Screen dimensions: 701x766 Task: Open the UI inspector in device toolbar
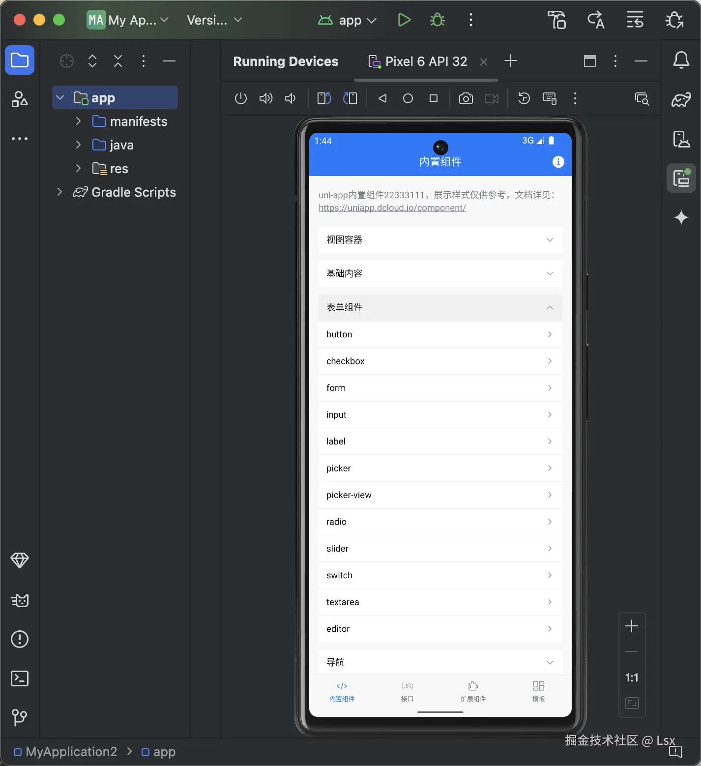tap(642, 98)
